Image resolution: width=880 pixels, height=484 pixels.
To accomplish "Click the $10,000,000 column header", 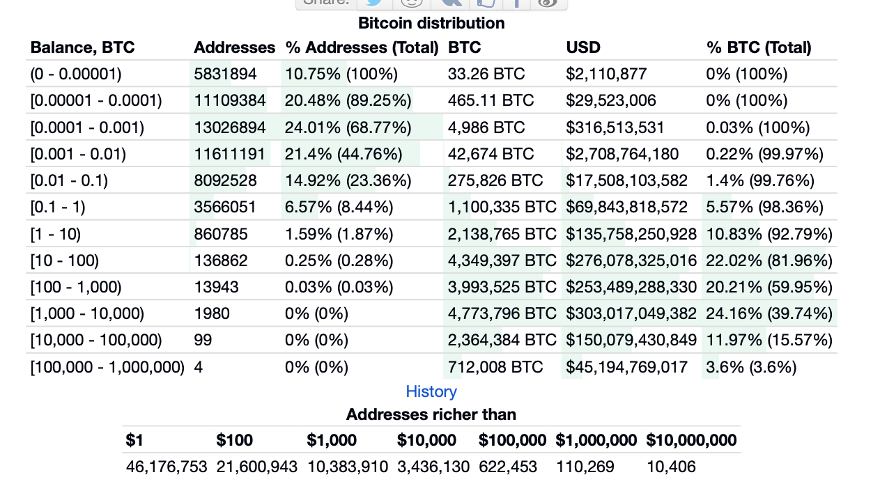I will point(691,440).
